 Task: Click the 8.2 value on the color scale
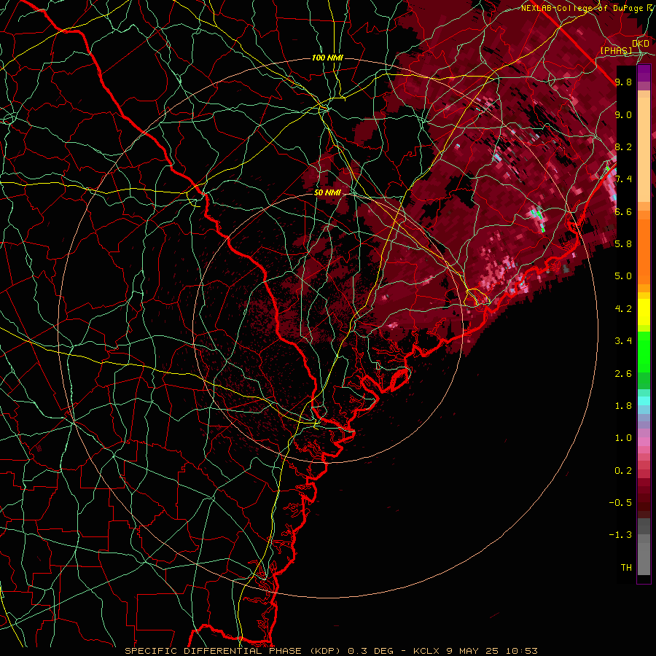pyautogui.click(x=623, y=147)
